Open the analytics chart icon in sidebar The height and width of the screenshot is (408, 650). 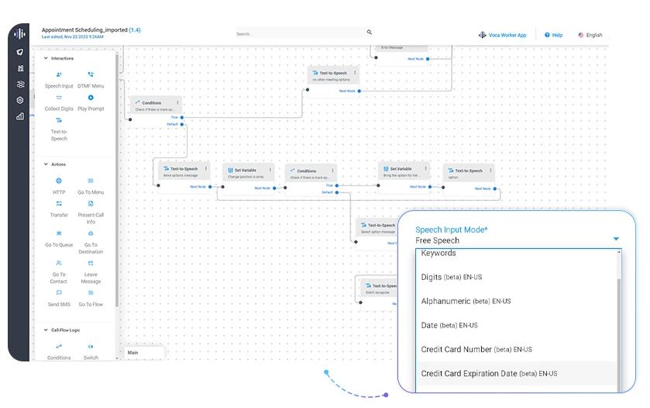point(20,116)
